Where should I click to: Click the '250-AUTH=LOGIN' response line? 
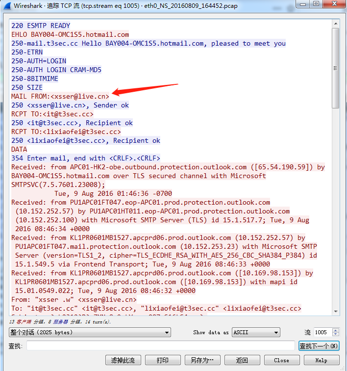pos(39,61)
